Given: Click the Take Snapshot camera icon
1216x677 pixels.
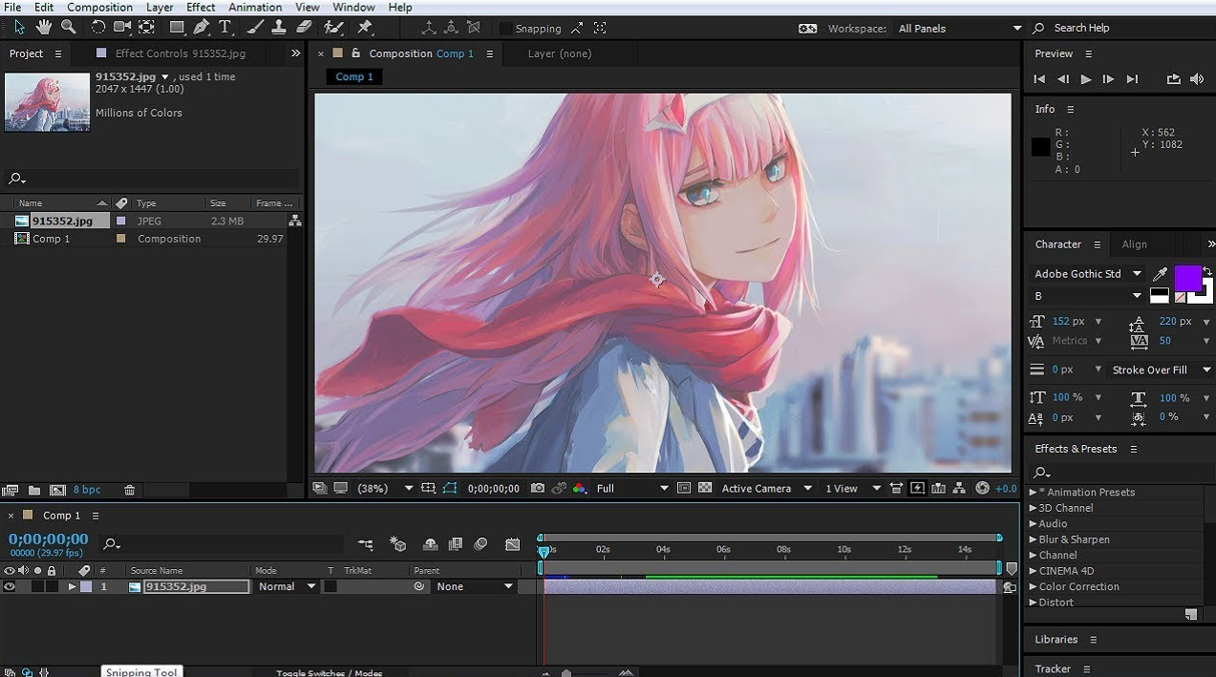Looking at the screenshot, I should click(x=538, y=488).
